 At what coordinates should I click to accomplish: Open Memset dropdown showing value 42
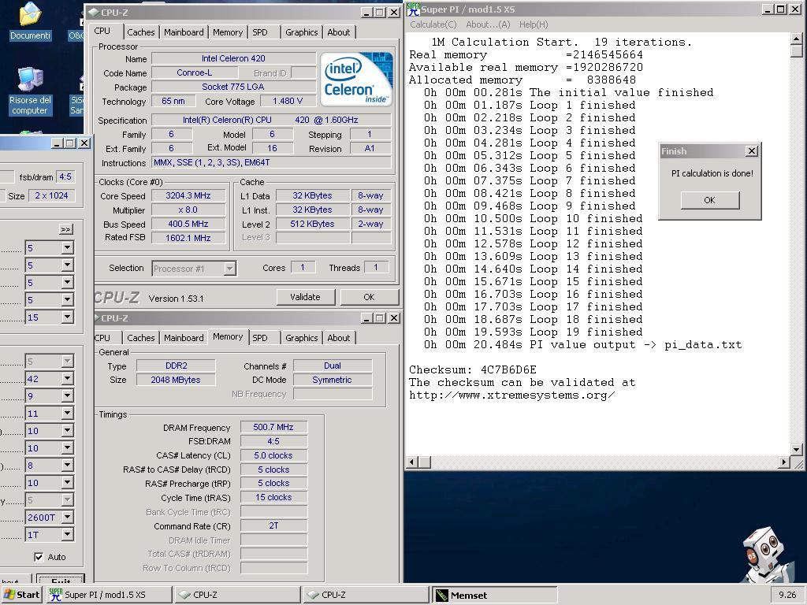coord(68,379)
